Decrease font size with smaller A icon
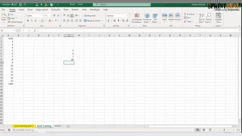This screenshot has height=136, width=242. tap(58, 15)
